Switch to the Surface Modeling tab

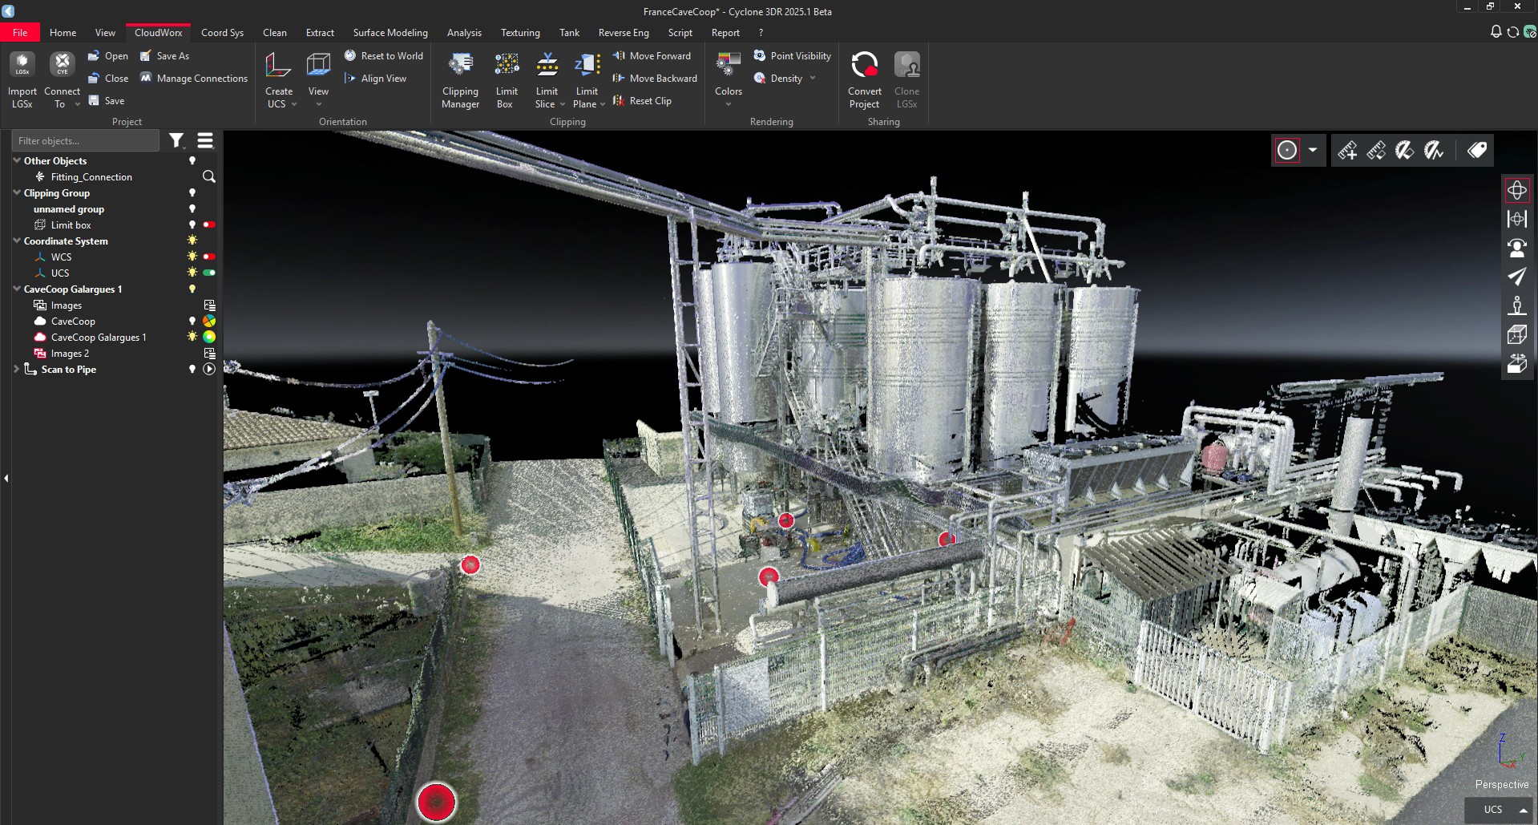pyautogui.click(x=390, y=33)
